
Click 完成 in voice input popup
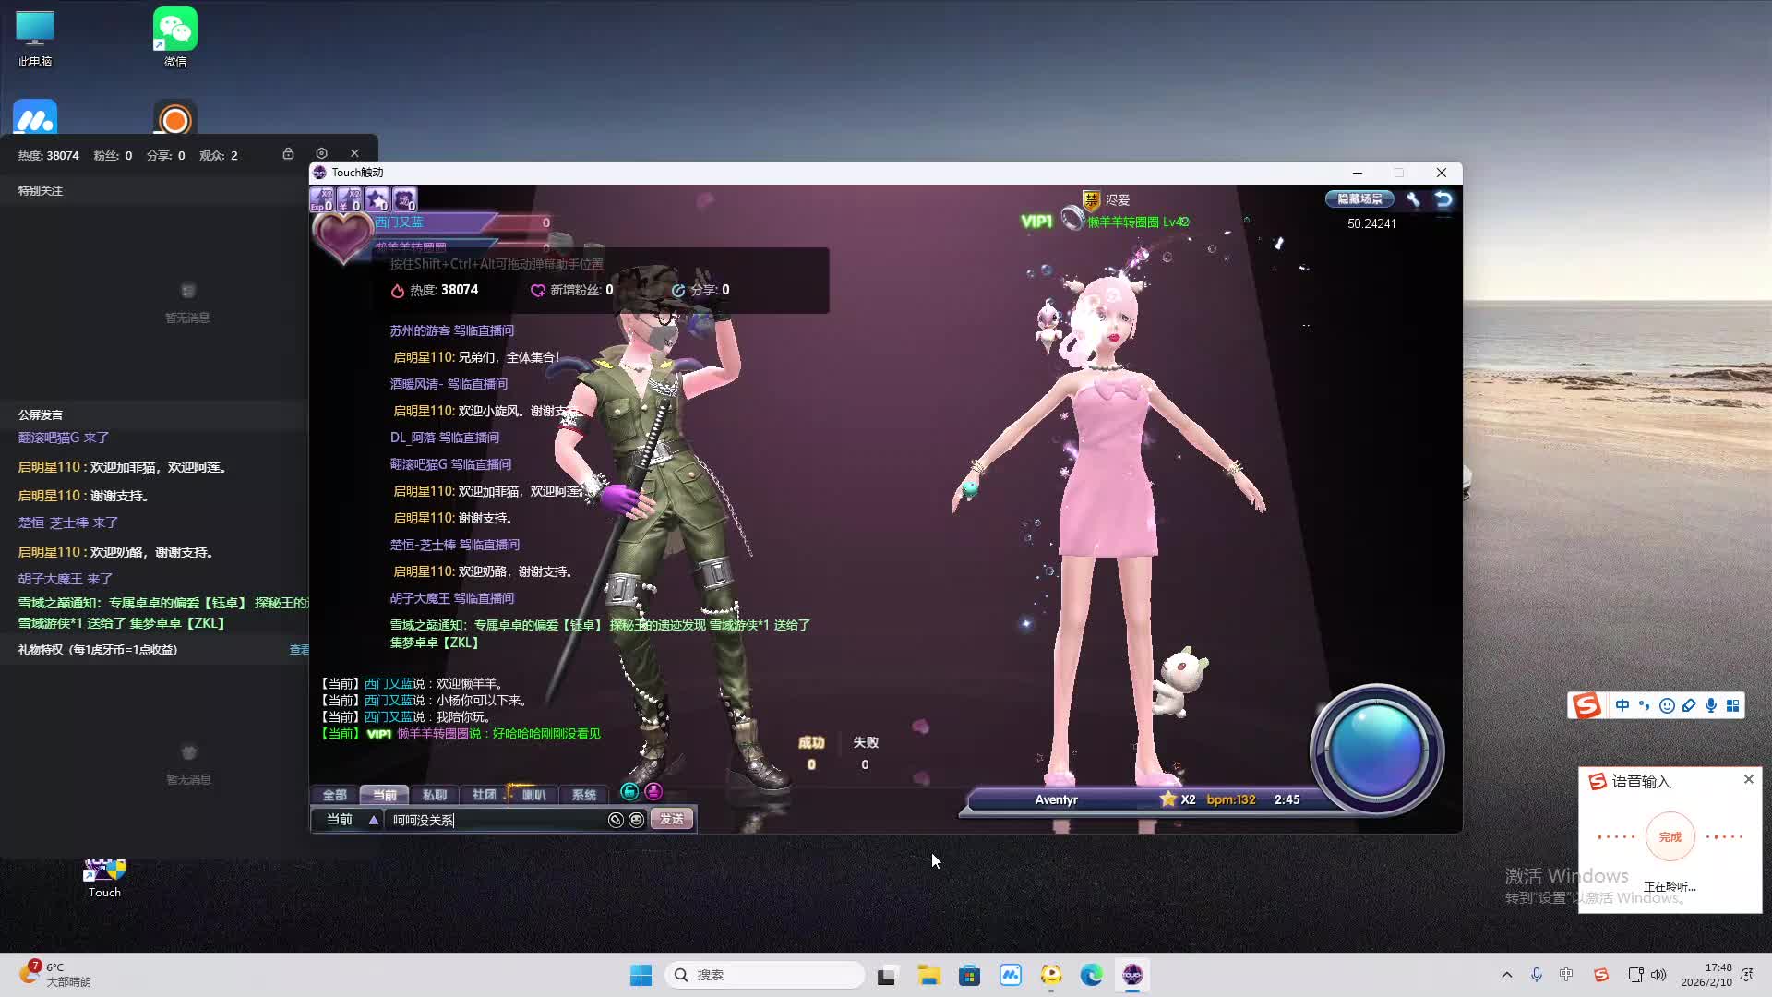[1670, 837]
